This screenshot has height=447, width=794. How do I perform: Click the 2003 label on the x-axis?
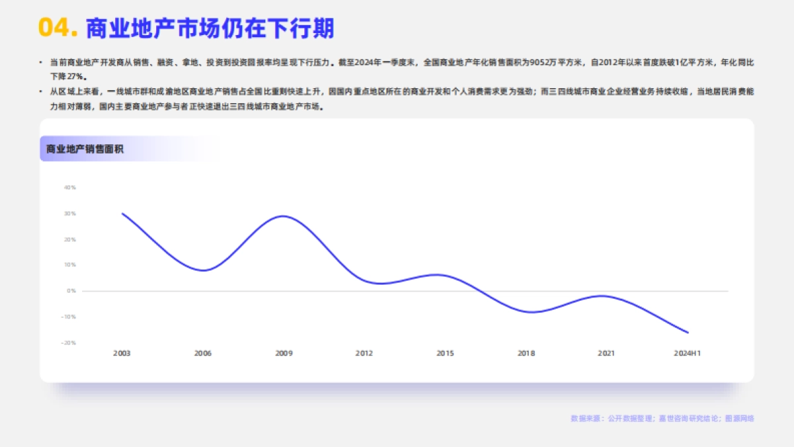click(122, 354)
